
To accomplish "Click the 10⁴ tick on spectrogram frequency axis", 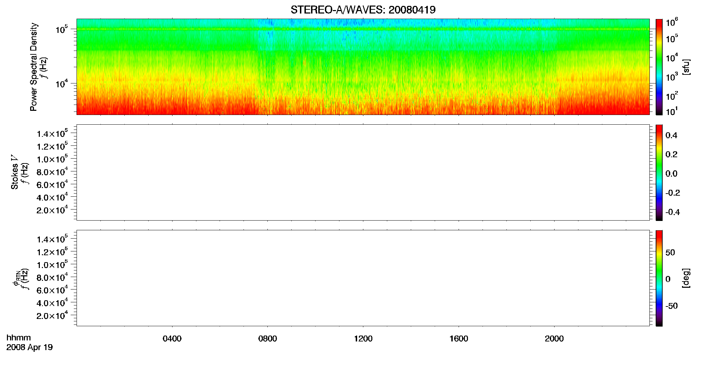I will pos(62,83).
